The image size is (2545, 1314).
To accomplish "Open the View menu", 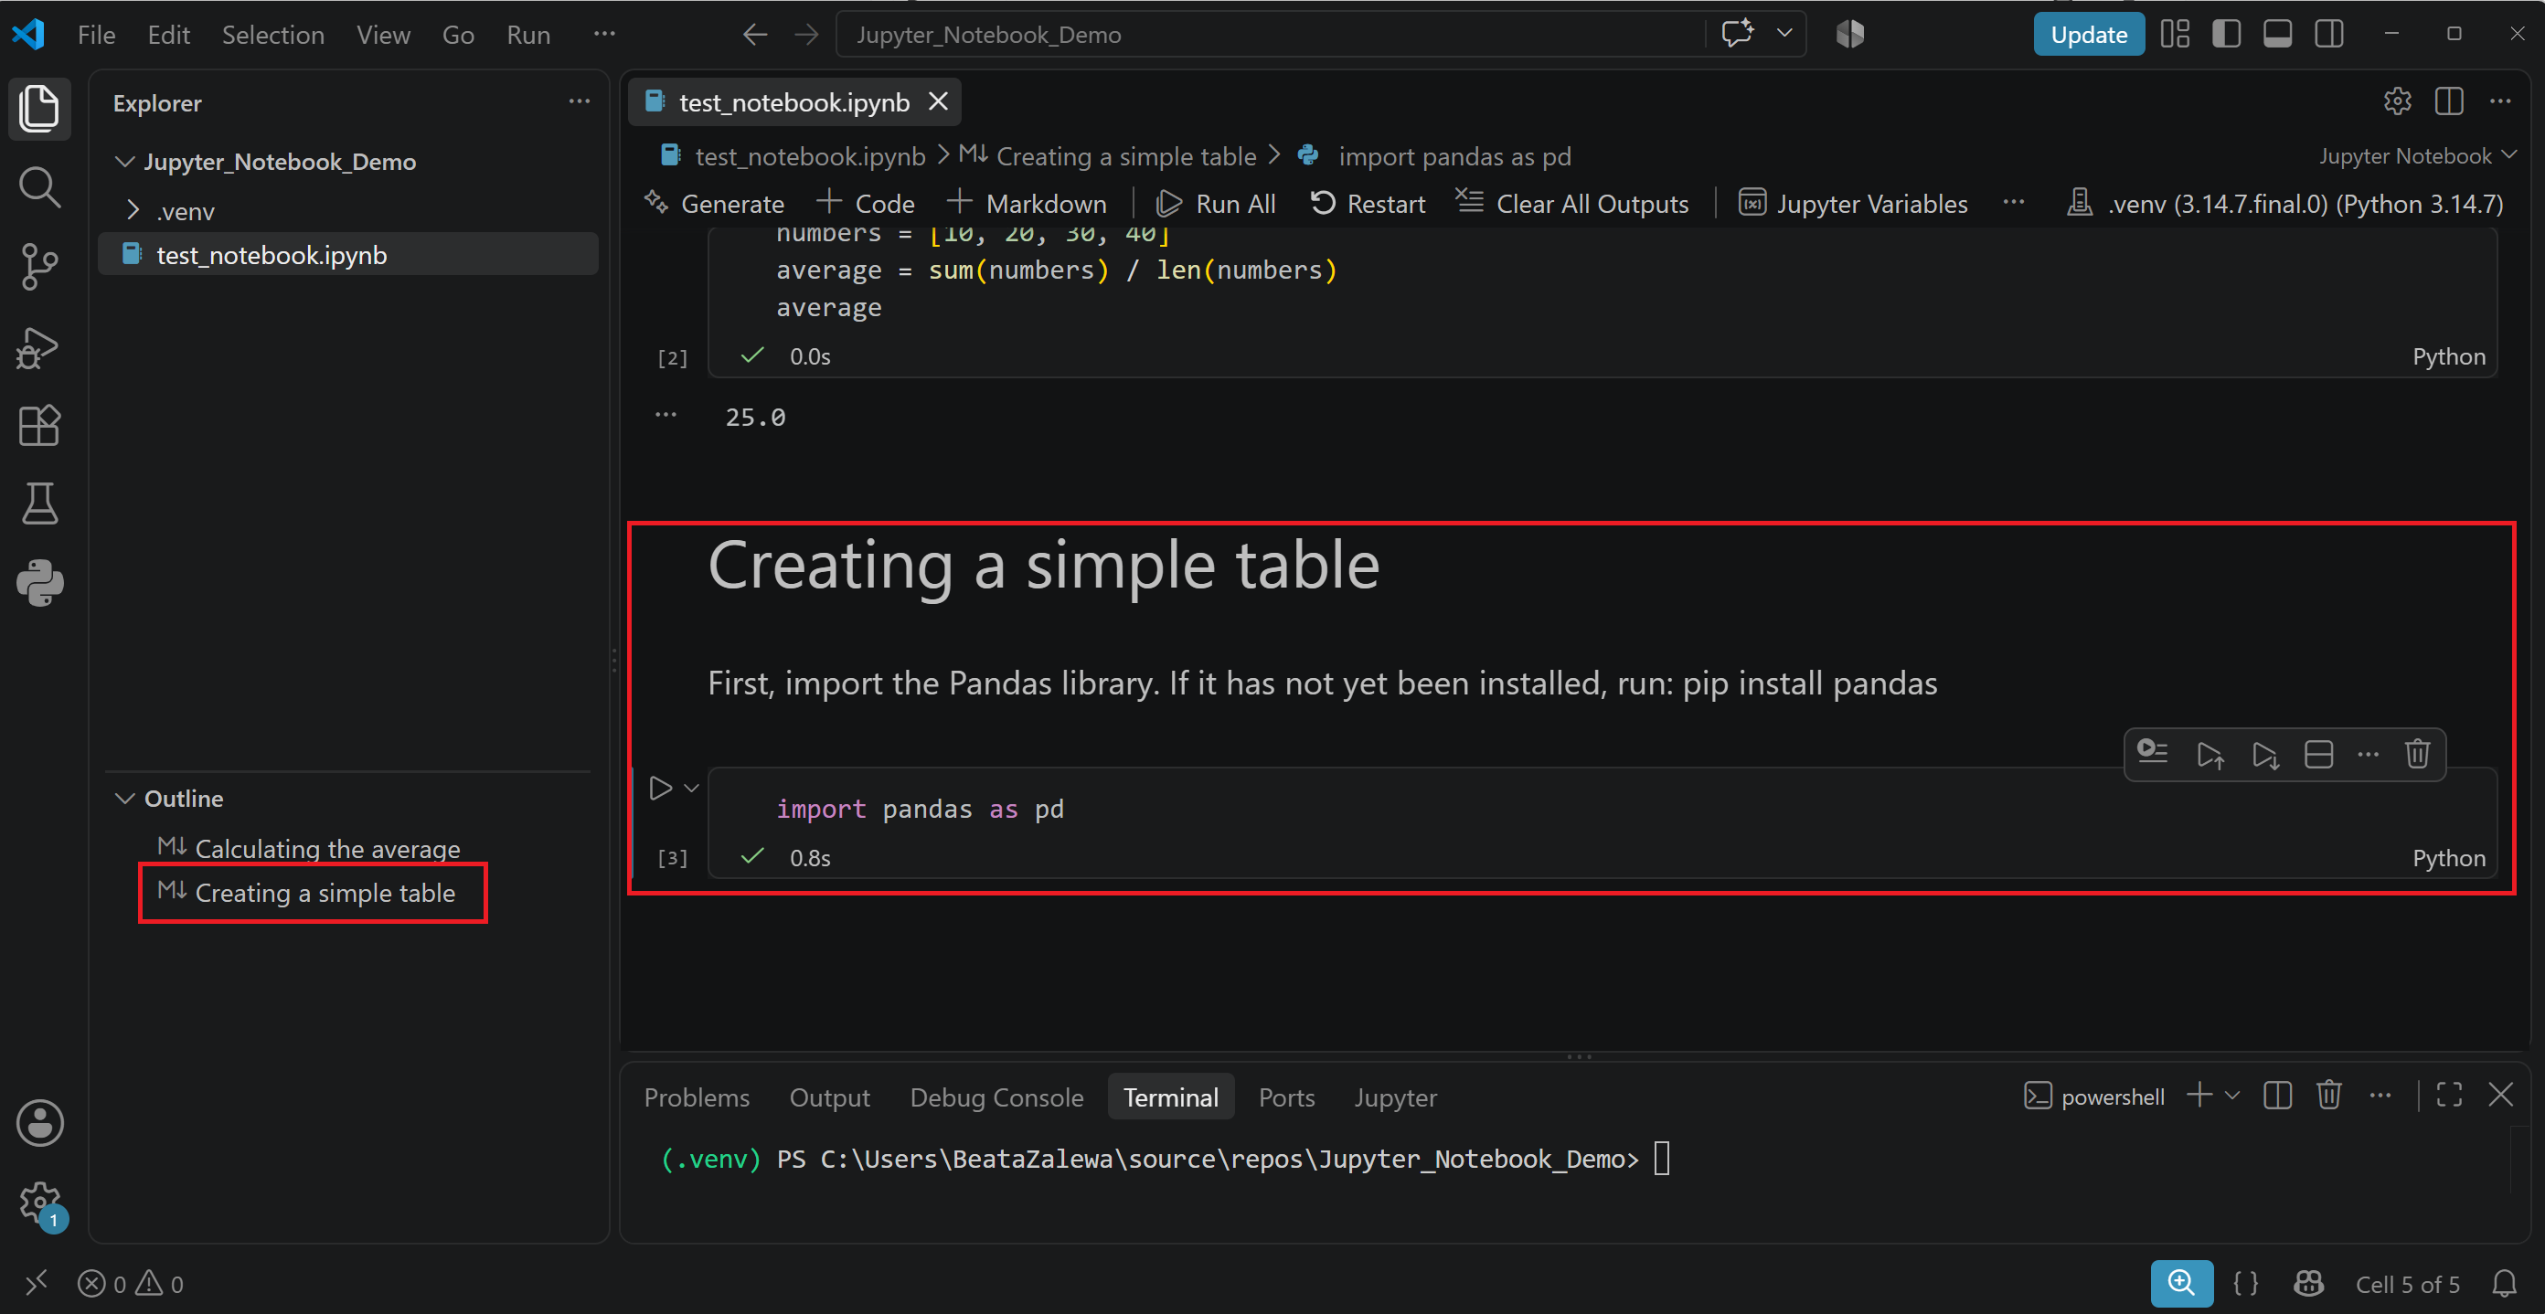I will pyautogui.click(x=383, y=35).
